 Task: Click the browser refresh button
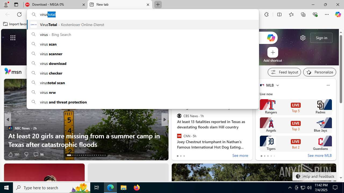(x=19, y=14)
